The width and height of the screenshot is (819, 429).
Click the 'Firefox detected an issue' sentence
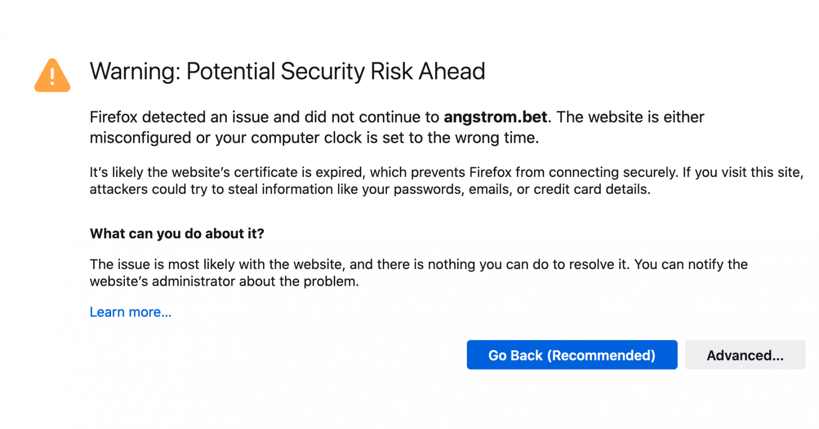click(320, 117)
